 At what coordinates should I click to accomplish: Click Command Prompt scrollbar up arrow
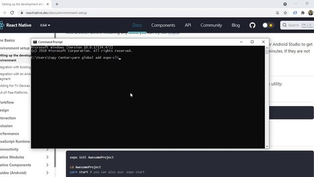pos(267,48)
